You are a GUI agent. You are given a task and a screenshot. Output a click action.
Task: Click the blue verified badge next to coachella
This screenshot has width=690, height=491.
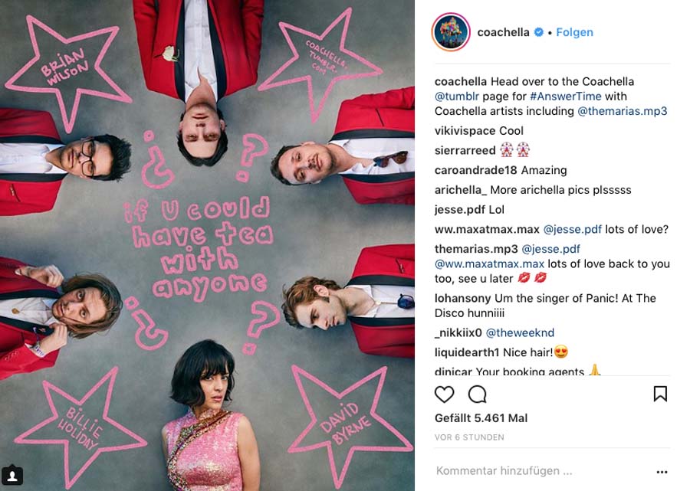[x=539, y=32]
